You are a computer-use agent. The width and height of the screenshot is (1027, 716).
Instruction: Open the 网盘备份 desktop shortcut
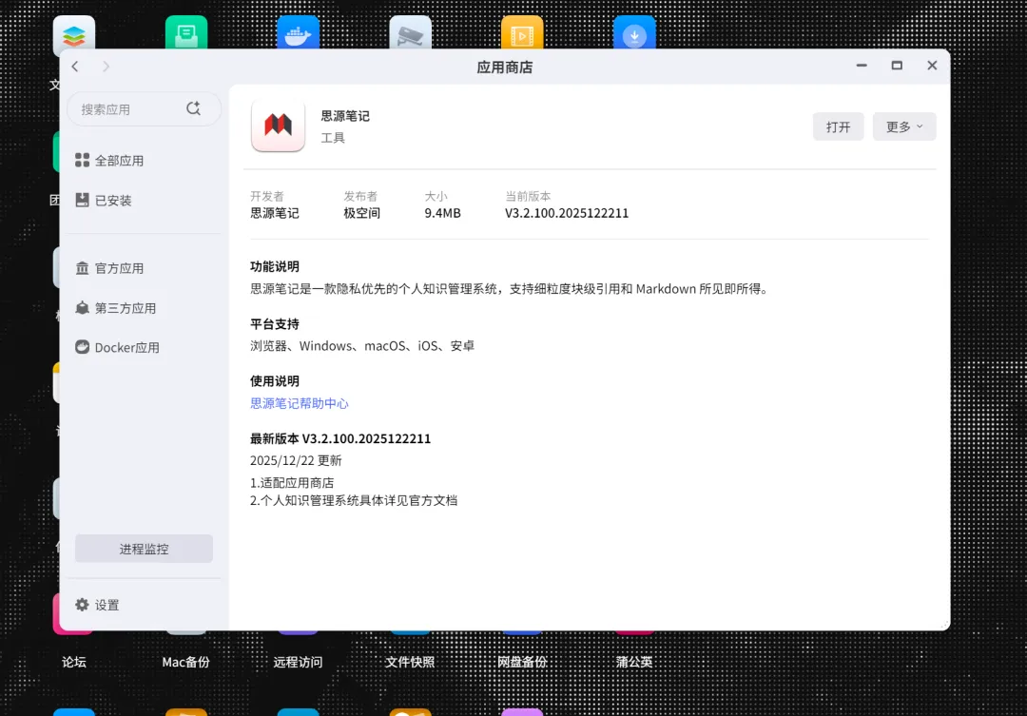coord(522,663)
